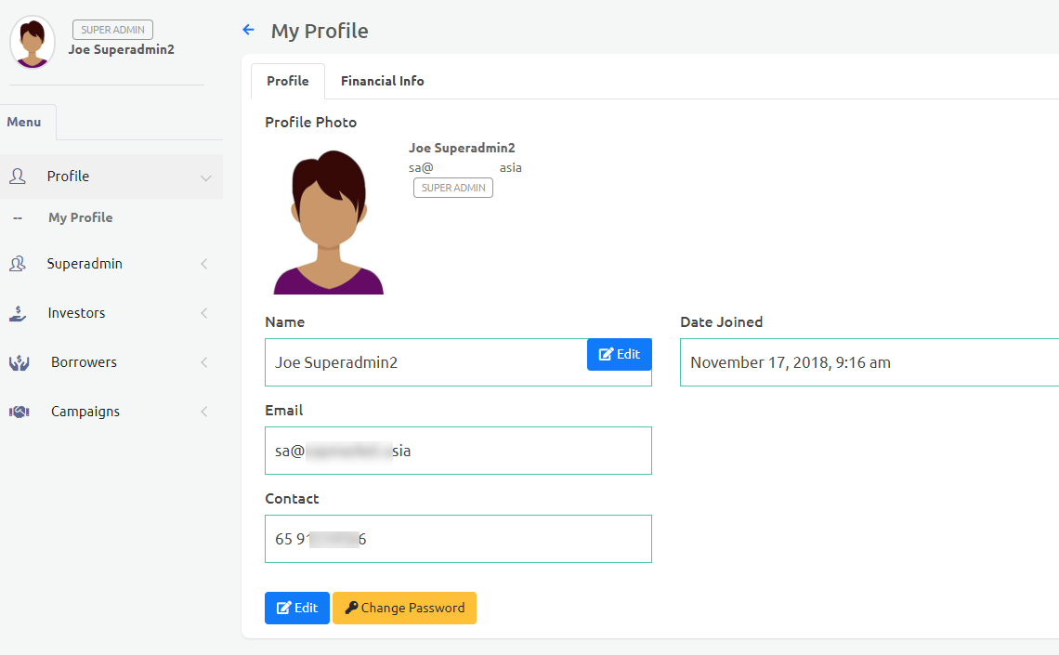
Task: Click the My Profile page heading
Action: point(320,31)
